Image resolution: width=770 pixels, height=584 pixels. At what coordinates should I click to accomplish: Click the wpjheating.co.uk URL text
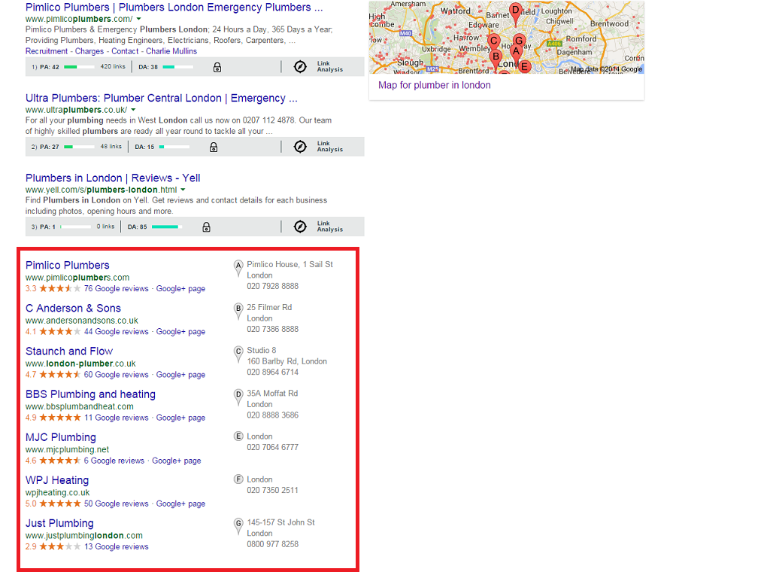[x=57, y=493]
